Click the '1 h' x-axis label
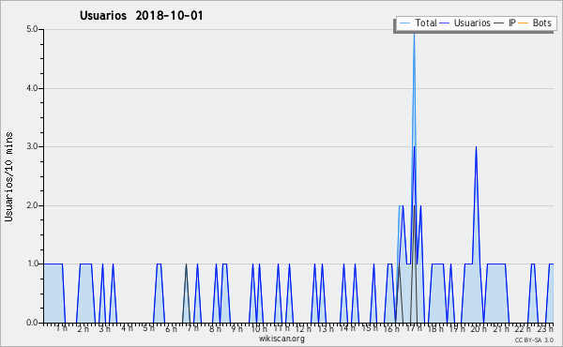563x347 pixels. [x=61, y=328]
